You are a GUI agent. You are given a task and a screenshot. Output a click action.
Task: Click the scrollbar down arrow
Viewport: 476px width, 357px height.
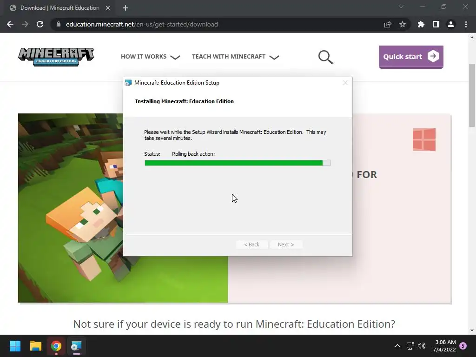pyautogui.click(x=472, y=331)
